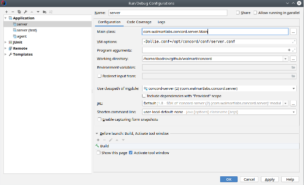Add a Before launch task with plus icon

[98, 140]
